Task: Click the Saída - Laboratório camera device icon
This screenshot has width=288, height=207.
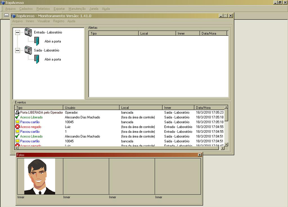Action: 28,50
